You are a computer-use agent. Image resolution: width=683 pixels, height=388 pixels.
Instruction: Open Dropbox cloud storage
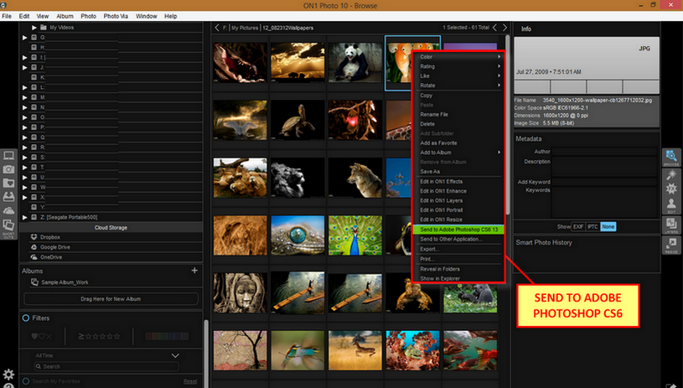[x=50, y=237]
